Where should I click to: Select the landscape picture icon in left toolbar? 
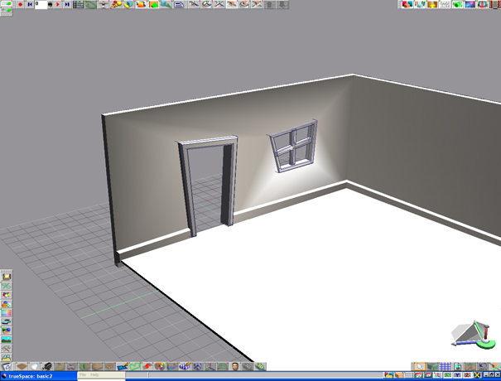click(7, 340)
